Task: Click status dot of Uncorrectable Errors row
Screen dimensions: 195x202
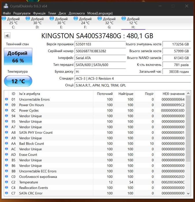Action: pyautogui.click(x=6, y=99)
